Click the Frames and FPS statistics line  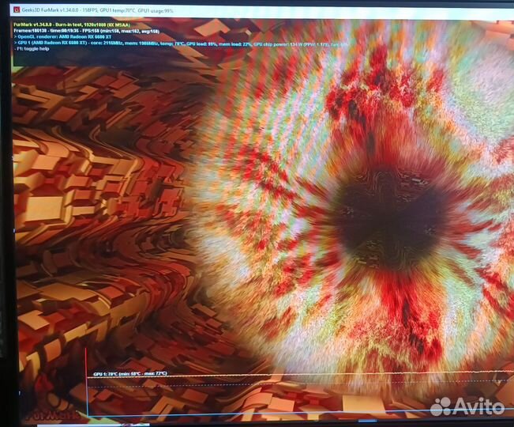point(87,31)
